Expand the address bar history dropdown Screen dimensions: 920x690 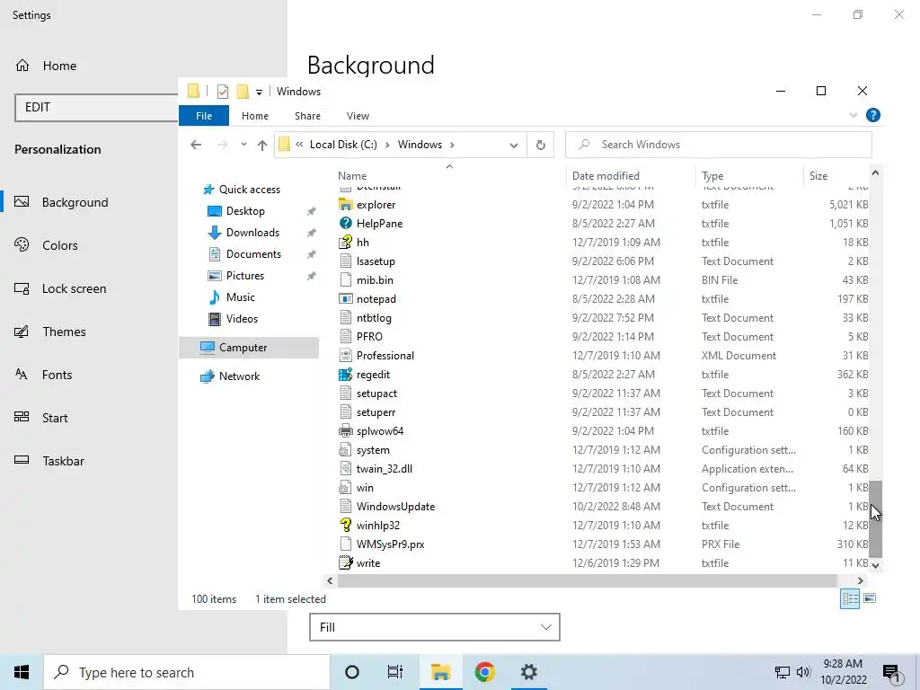pyautogui.click(x=514, y=146)
